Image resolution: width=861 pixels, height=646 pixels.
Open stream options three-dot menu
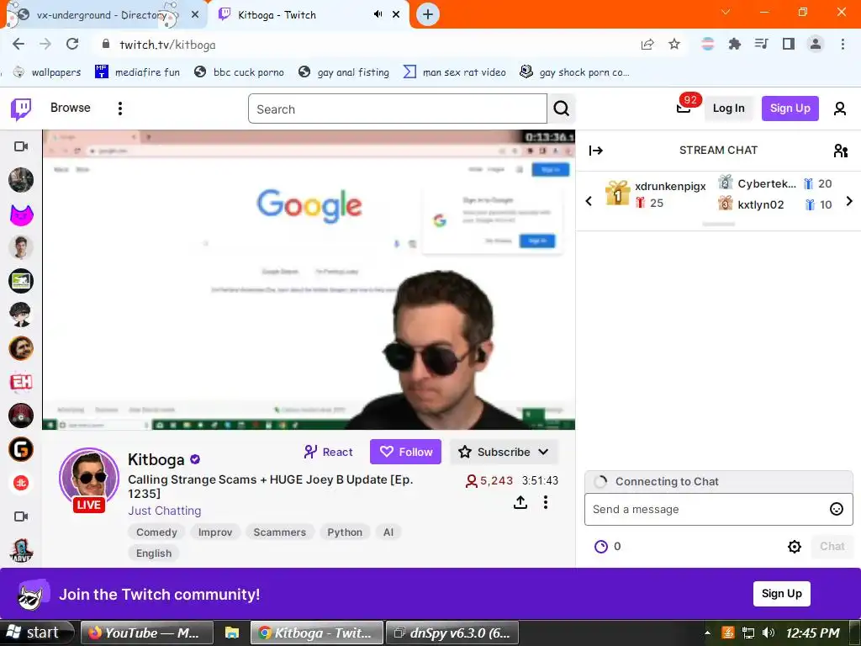545,502
